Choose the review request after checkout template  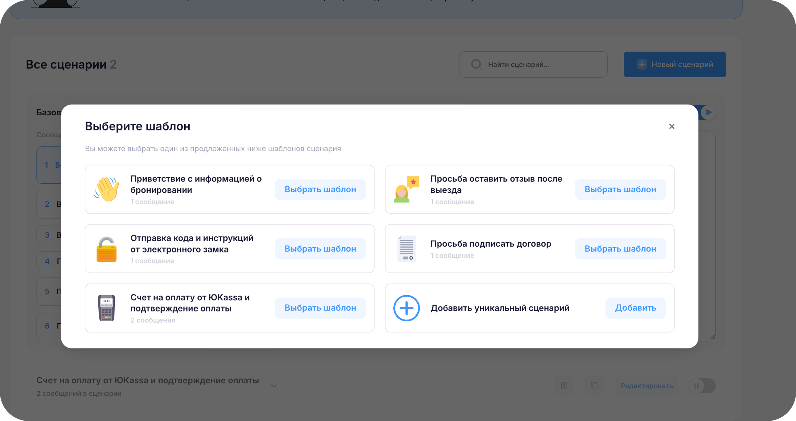(620, 189)
